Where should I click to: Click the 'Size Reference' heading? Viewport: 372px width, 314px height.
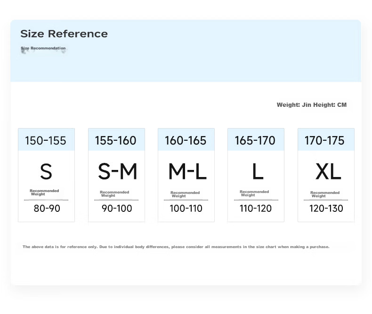click(x=64, y=34)
